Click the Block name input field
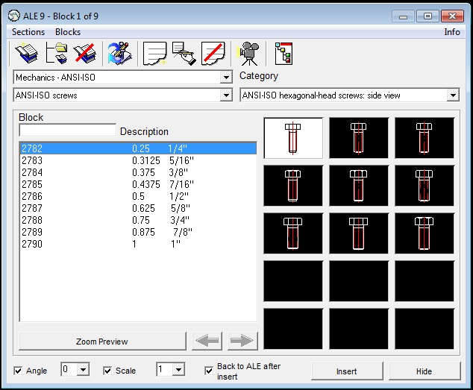Screen dimensions: 473x390 pos(68,130)
